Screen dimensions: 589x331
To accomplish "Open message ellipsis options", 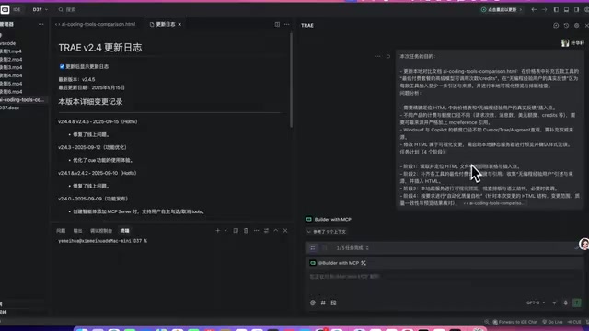I will [377, 56].
